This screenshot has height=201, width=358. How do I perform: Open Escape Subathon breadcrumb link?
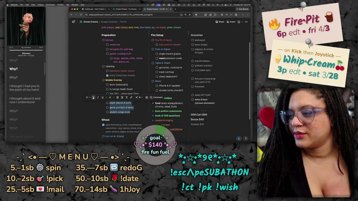click(x=109, y=22)
